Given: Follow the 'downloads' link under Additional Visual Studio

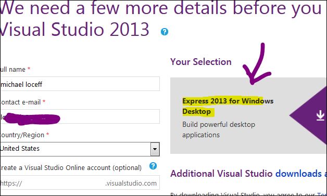Looking at the screenshot, I should tap(298, 174).
